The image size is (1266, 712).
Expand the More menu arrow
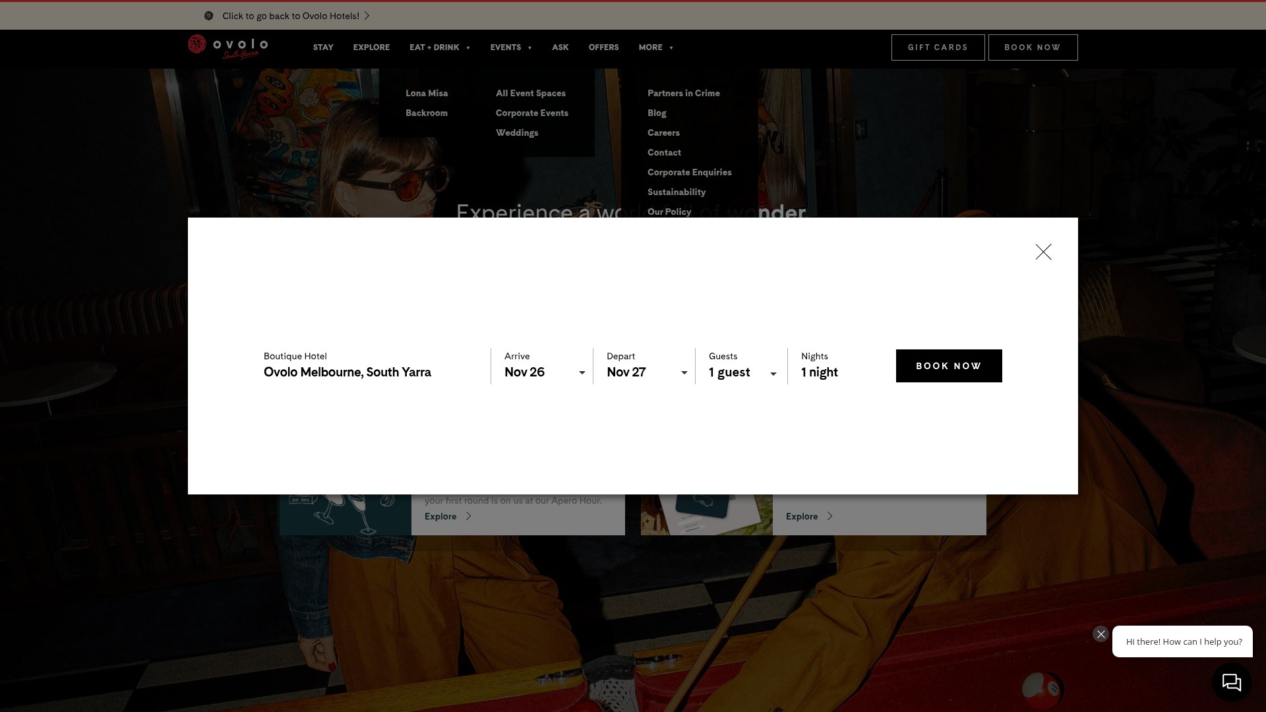(x=671, y=48)
